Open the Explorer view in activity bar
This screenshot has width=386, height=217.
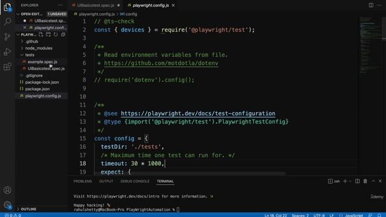click(x=7, y=7)
